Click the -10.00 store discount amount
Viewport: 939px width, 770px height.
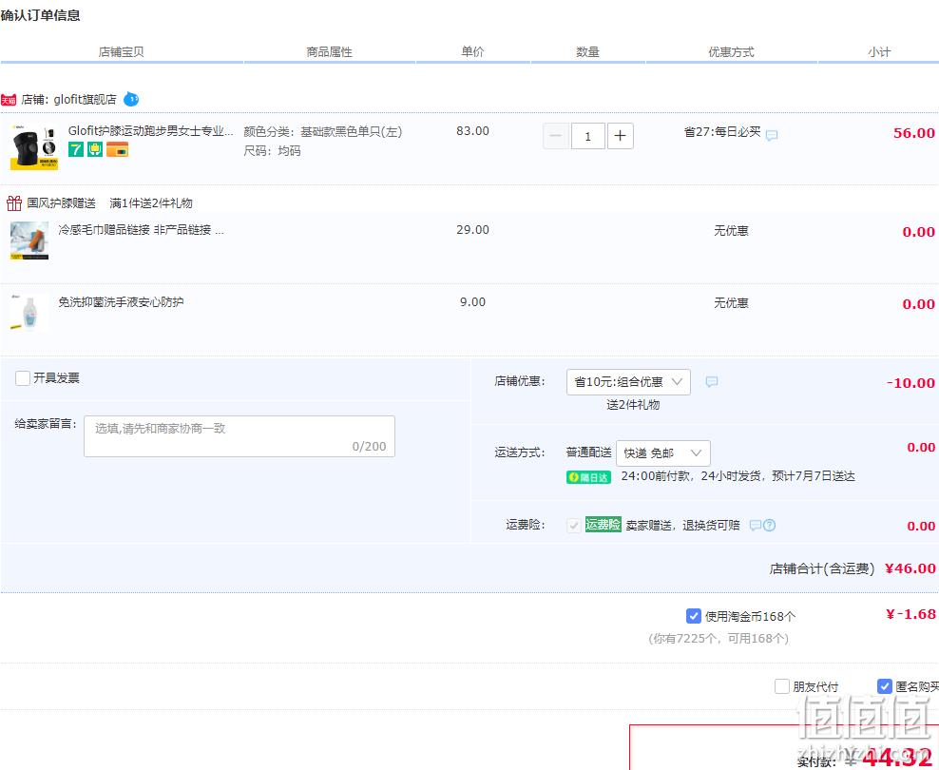(x=910, y=383)
